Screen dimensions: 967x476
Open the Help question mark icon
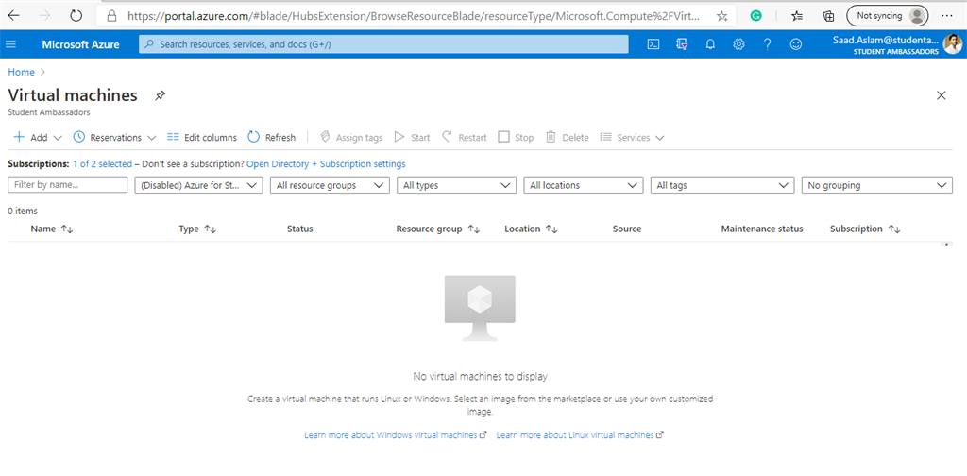coord(767,44)
